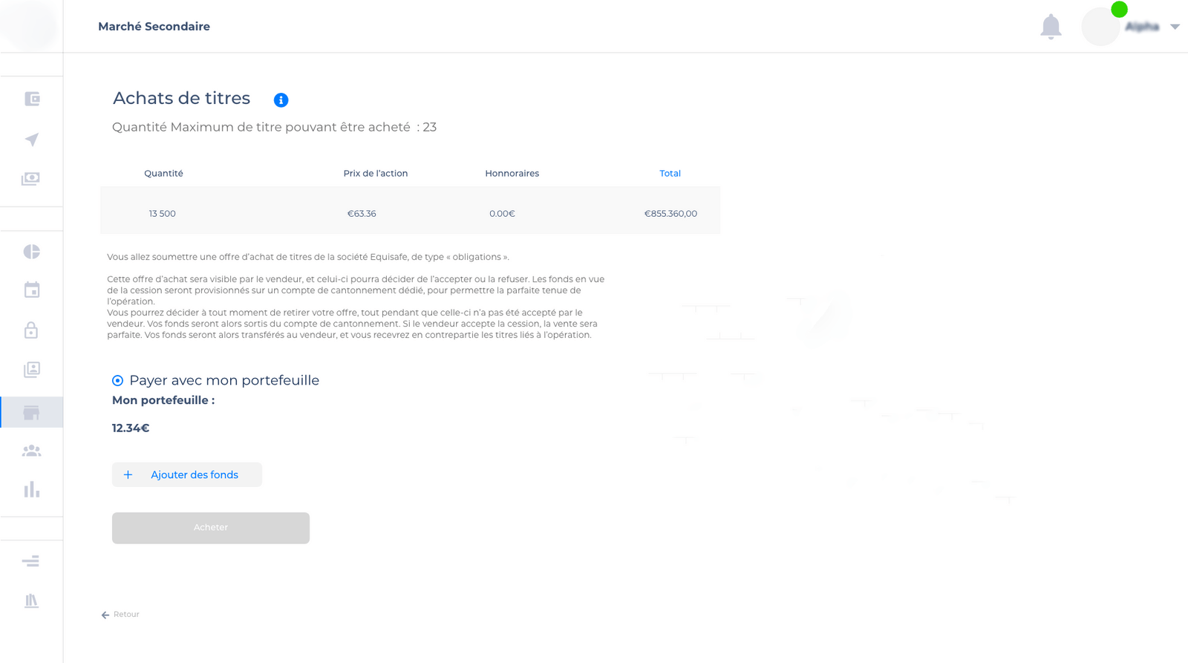The width and height of the screenshot is (1188, 663).
Task: Open the books library sidebar icon
Action: 31,601
